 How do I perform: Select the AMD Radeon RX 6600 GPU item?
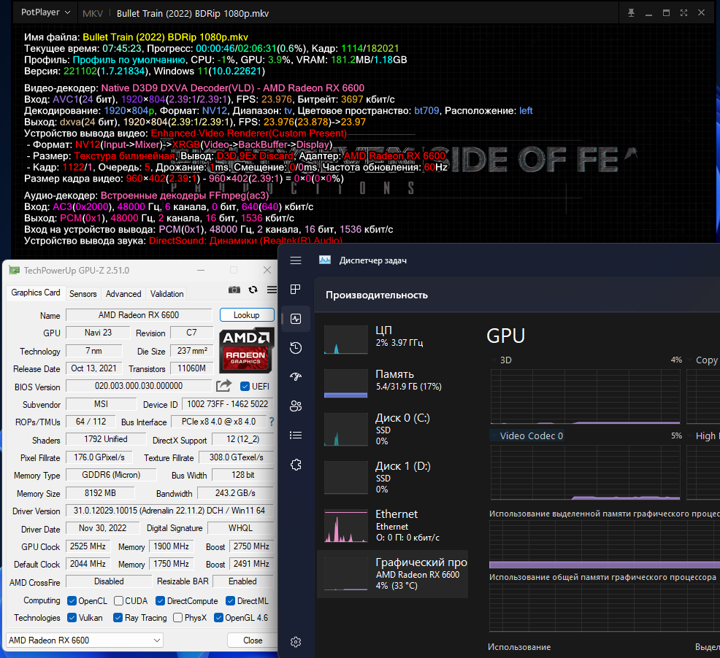(x=393, y=574)
